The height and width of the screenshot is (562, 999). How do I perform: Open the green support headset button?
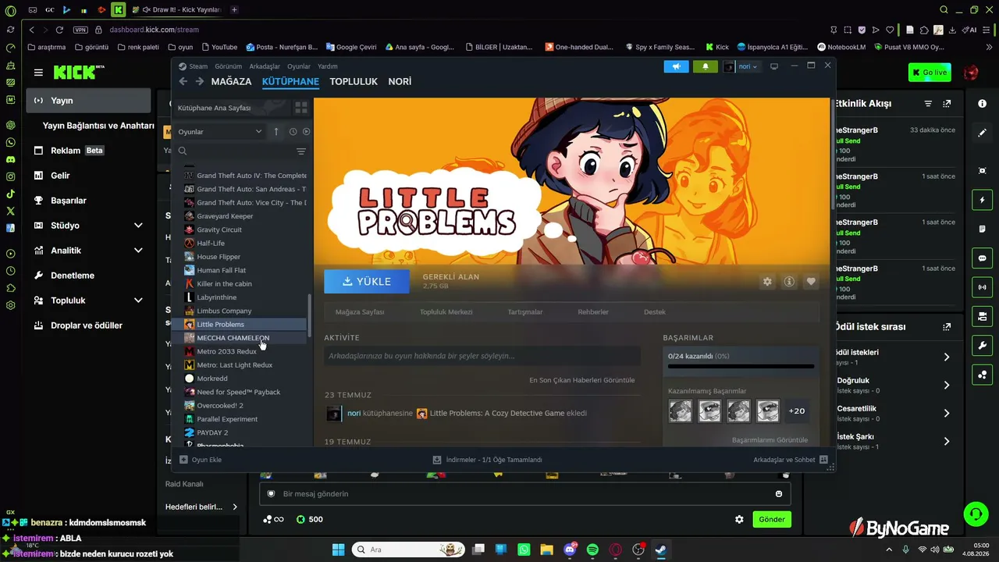[x=976, y=514]
